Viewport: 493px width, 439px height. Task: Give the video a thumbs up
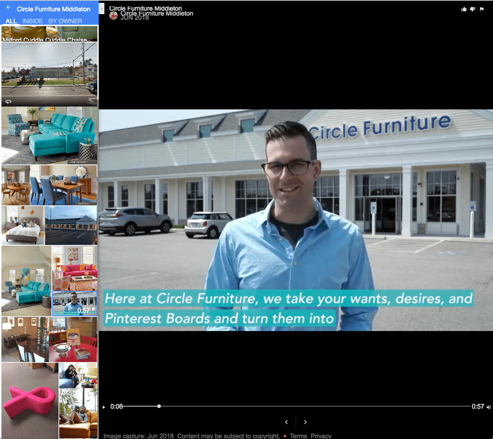click(x=464, y=9)
